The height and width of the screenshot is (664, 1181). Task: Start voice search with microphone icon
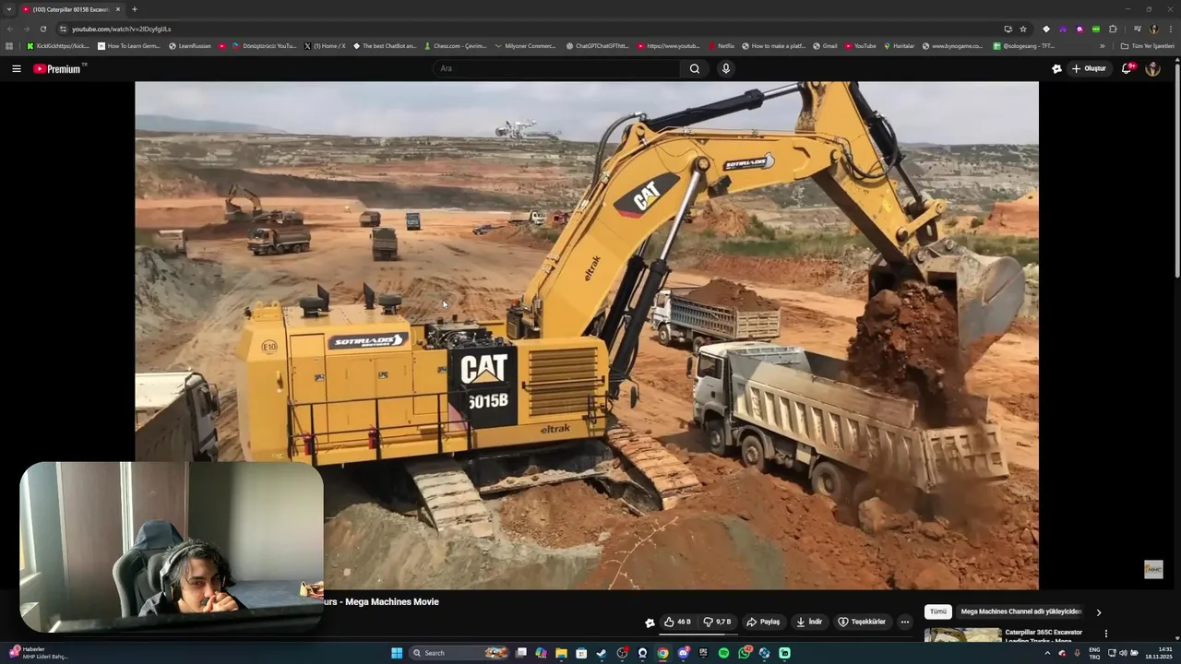[725, 68]
